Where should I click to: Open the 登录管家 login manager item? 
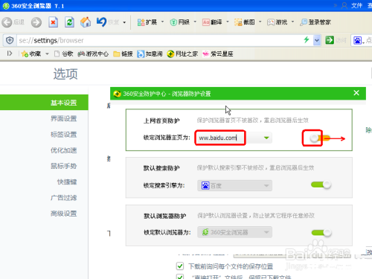click(x=315, y=22)
